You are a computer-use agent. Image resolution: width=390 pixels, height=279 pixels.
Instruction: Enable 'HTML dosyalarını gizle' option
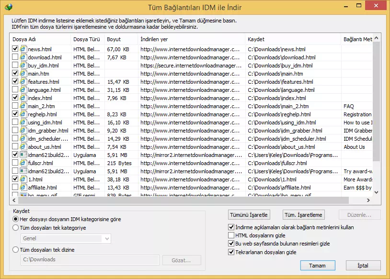coord(231,235)
